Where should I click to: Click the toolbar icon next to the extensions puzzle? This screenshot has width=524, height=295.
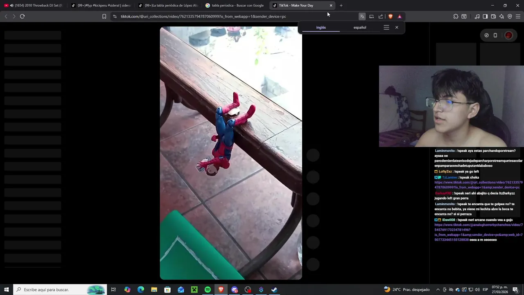[464, 16]
